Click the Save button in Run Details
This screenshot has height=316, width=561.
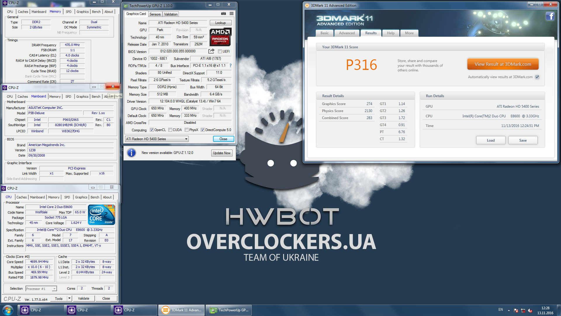[x=523, y=140]
